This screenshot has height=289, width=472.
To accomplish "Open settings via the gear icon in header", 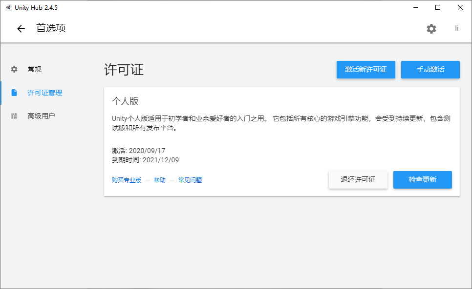I will point(431,29).
